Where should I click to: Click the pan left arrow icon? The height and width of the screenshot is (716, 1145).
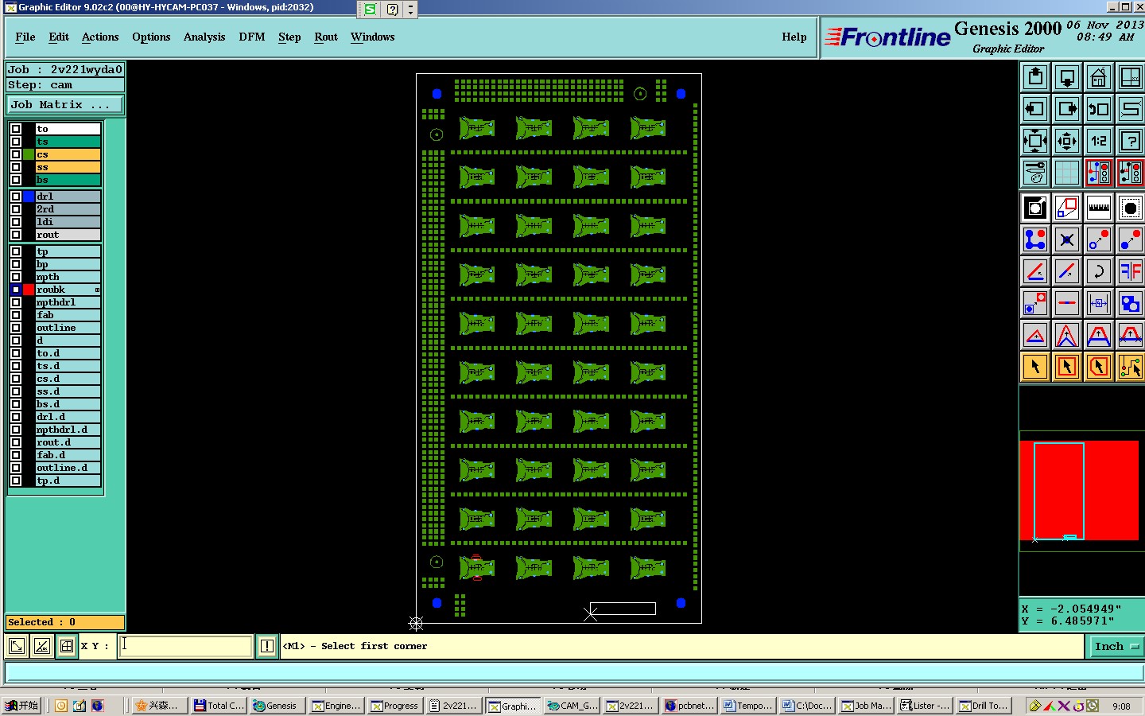[1035, 109]
